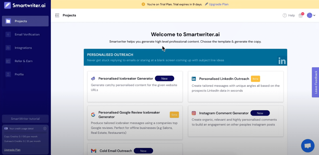This screenshot has height=155, width=319.
Task: Click the Projects folder icon
Action: [8, 21]
